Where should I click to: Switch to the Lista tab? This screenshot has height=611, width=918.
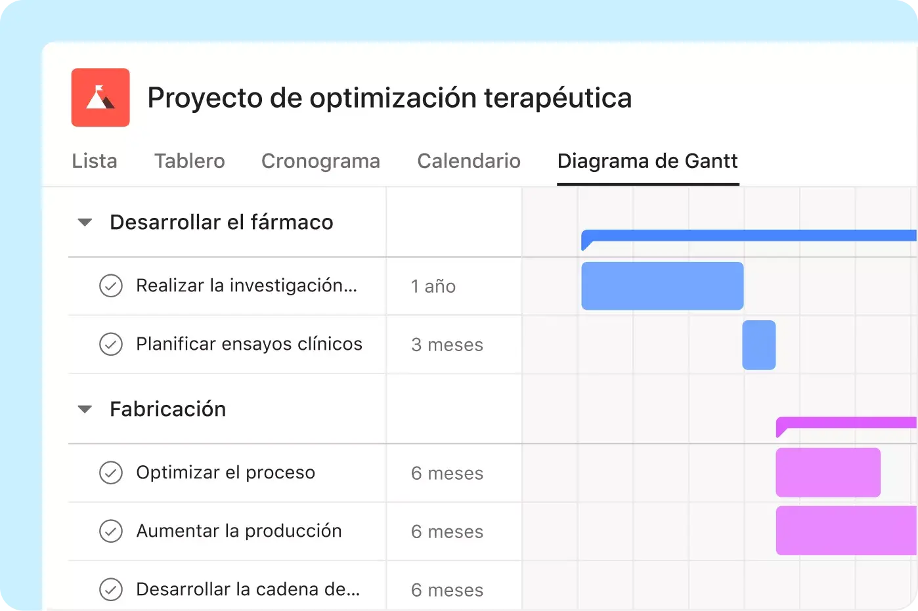[95, 161]
